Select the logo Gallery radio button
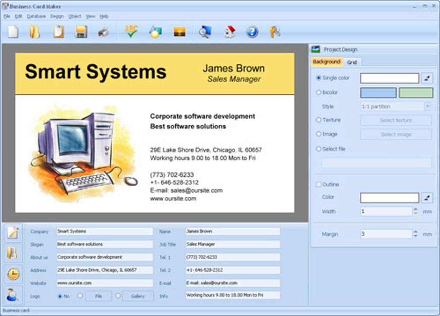 (x=118, y=296)
